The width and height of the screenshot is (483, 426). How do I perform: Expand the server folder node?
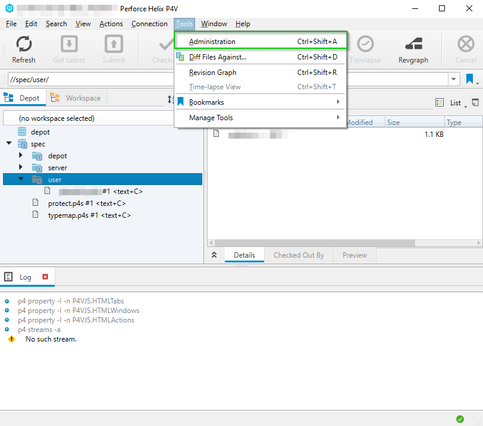coord(21,167)
